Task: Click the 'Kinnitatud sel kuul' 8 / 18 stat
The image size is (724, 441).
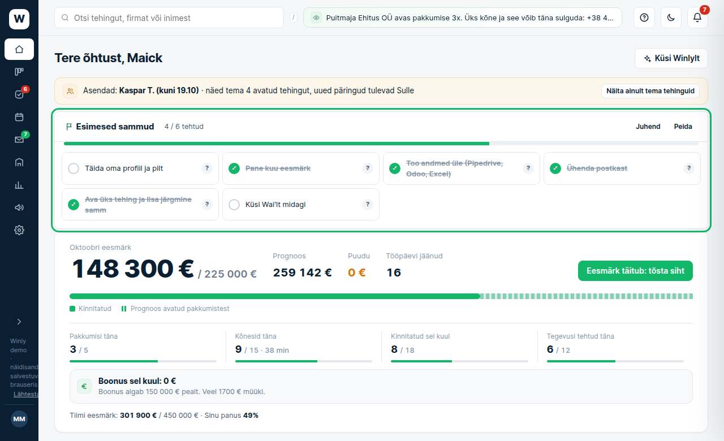Action: (459, 346)
